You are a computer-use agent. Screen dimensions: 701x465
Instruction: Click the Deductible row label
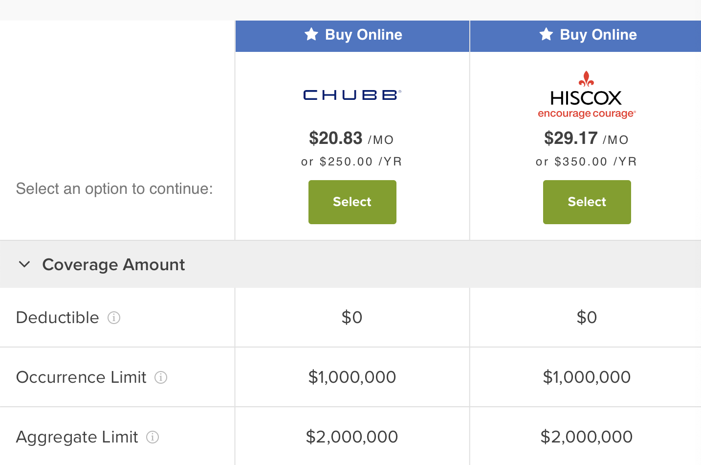click(58, 318)
